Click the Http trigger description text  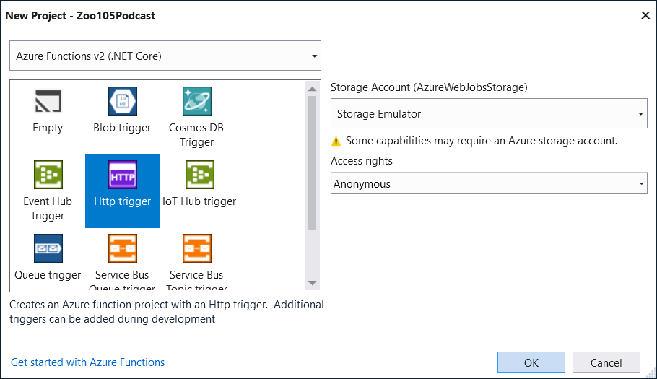(x=166, y=312)
